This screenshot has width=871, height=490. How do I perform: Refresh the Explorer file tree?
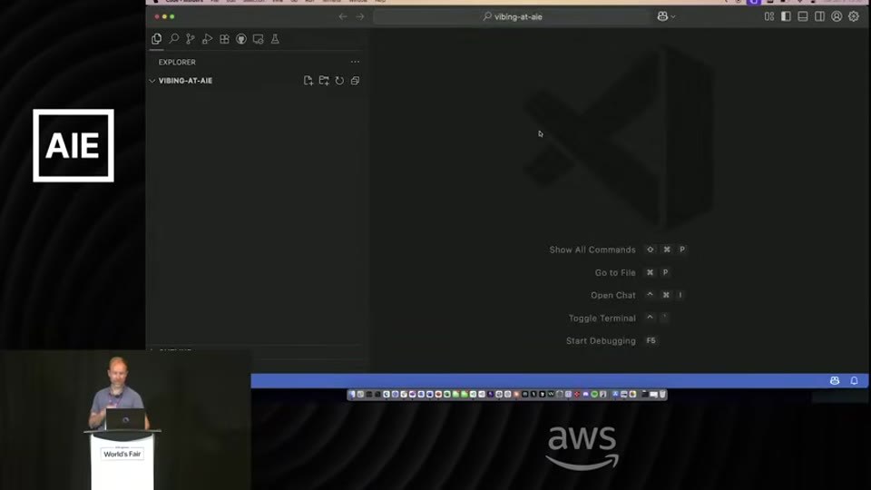pos(339,81)
